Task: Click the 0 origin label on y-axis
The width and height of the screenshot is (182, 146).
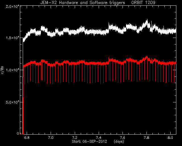Action: click(x=18, y=133)
